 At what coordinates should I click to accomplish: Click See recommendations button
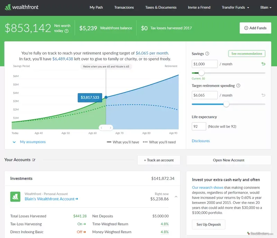click(x=247, y=54)
